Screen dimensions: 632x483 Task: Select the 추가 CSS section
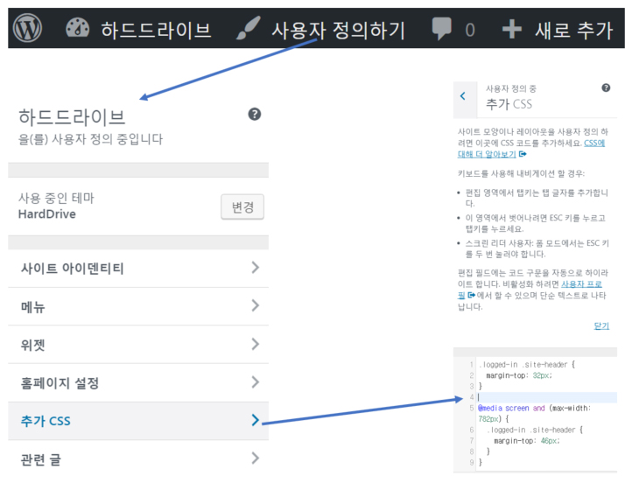[x=138, y=421]
